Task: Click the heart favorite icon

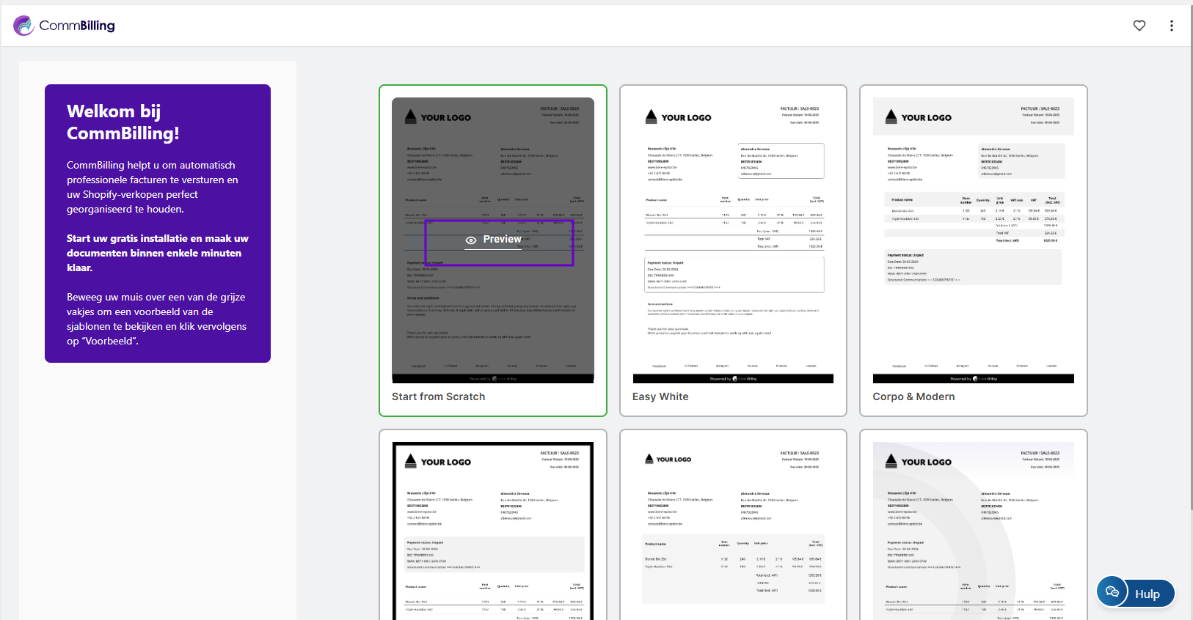Action: [1139, 26]
